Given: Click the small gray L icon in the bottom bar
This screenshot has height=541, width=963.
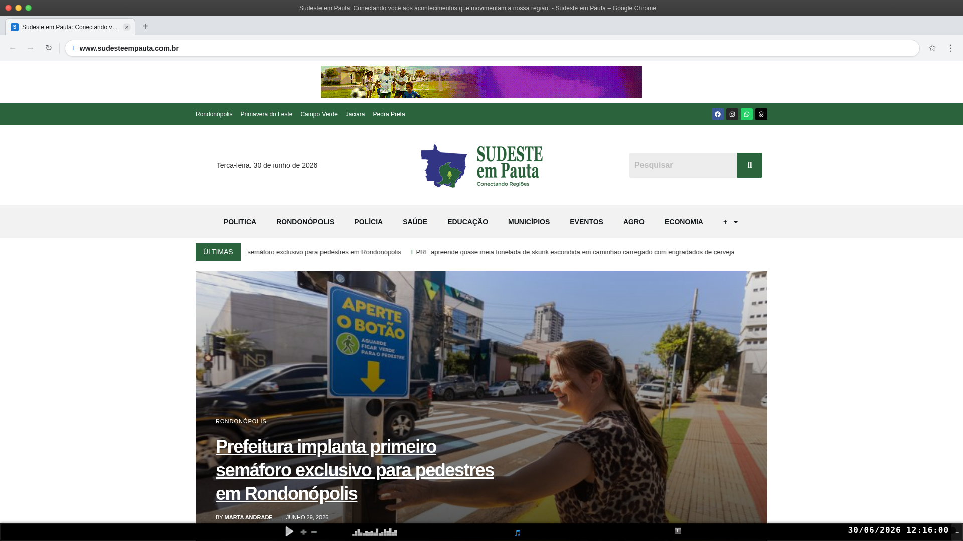Looking at the screenshot, I should 678,531.
